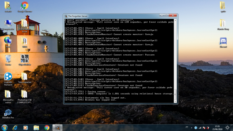This screenshot has width=233, height=131.
Task: Open Windows Explorer from taskbar
Action: (x=36, y=127)
